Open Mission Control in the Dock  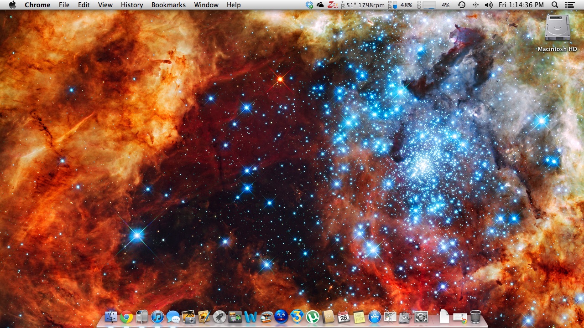235,317
